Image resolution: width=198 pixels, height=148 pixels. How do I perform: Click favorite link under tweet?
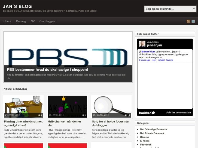170,60
